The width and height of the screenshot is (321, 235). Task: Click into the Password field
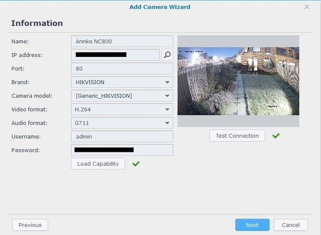122,150
